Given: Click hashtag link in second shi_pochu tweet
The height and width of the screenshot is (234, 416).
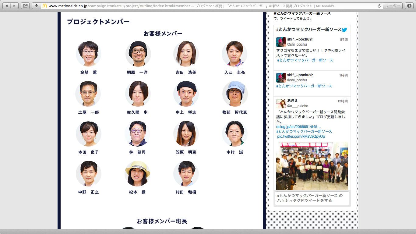Looking at the screenshot, I should (304, 86).
